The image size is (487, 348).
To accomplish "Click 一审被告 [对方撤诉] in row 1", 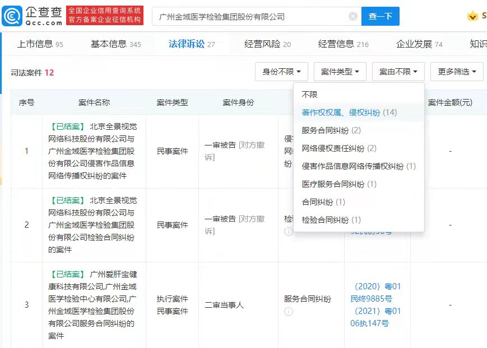I will click(x=234, y=151).
